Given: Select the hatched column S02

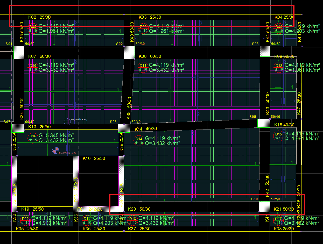Looking at the screenshot, I should 129,52.
